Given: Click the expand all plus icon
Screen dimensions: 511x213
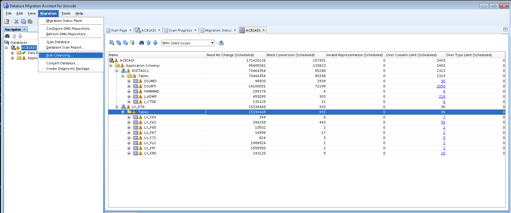Looking at the screenshot, I should (119, 43).
